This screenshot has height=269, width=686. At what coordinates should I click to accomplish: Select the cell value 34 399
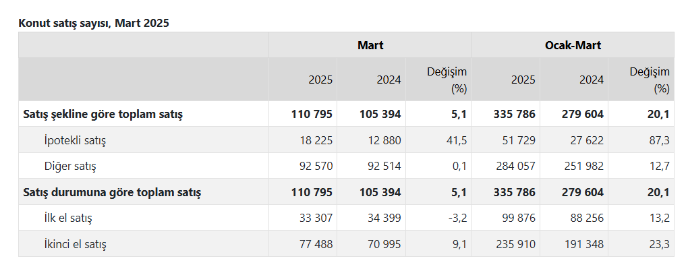point(382,218)
